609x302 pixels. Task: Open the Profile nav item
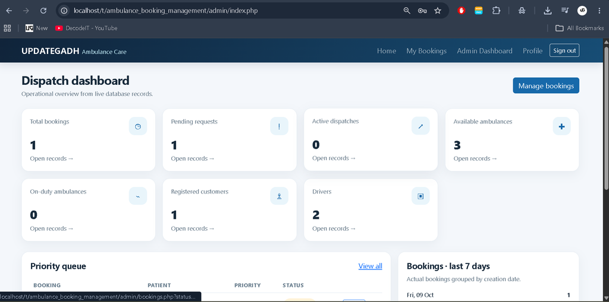tap(532, 51)
